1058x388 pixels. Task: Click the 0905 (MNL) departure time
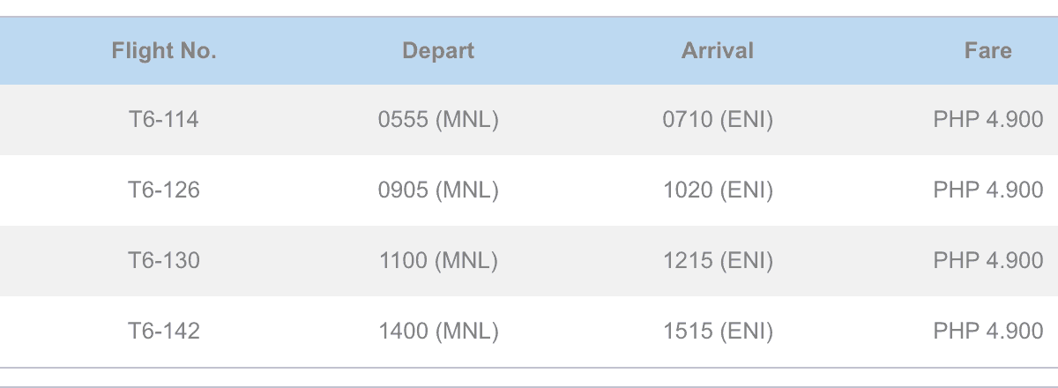pos(438,190)
